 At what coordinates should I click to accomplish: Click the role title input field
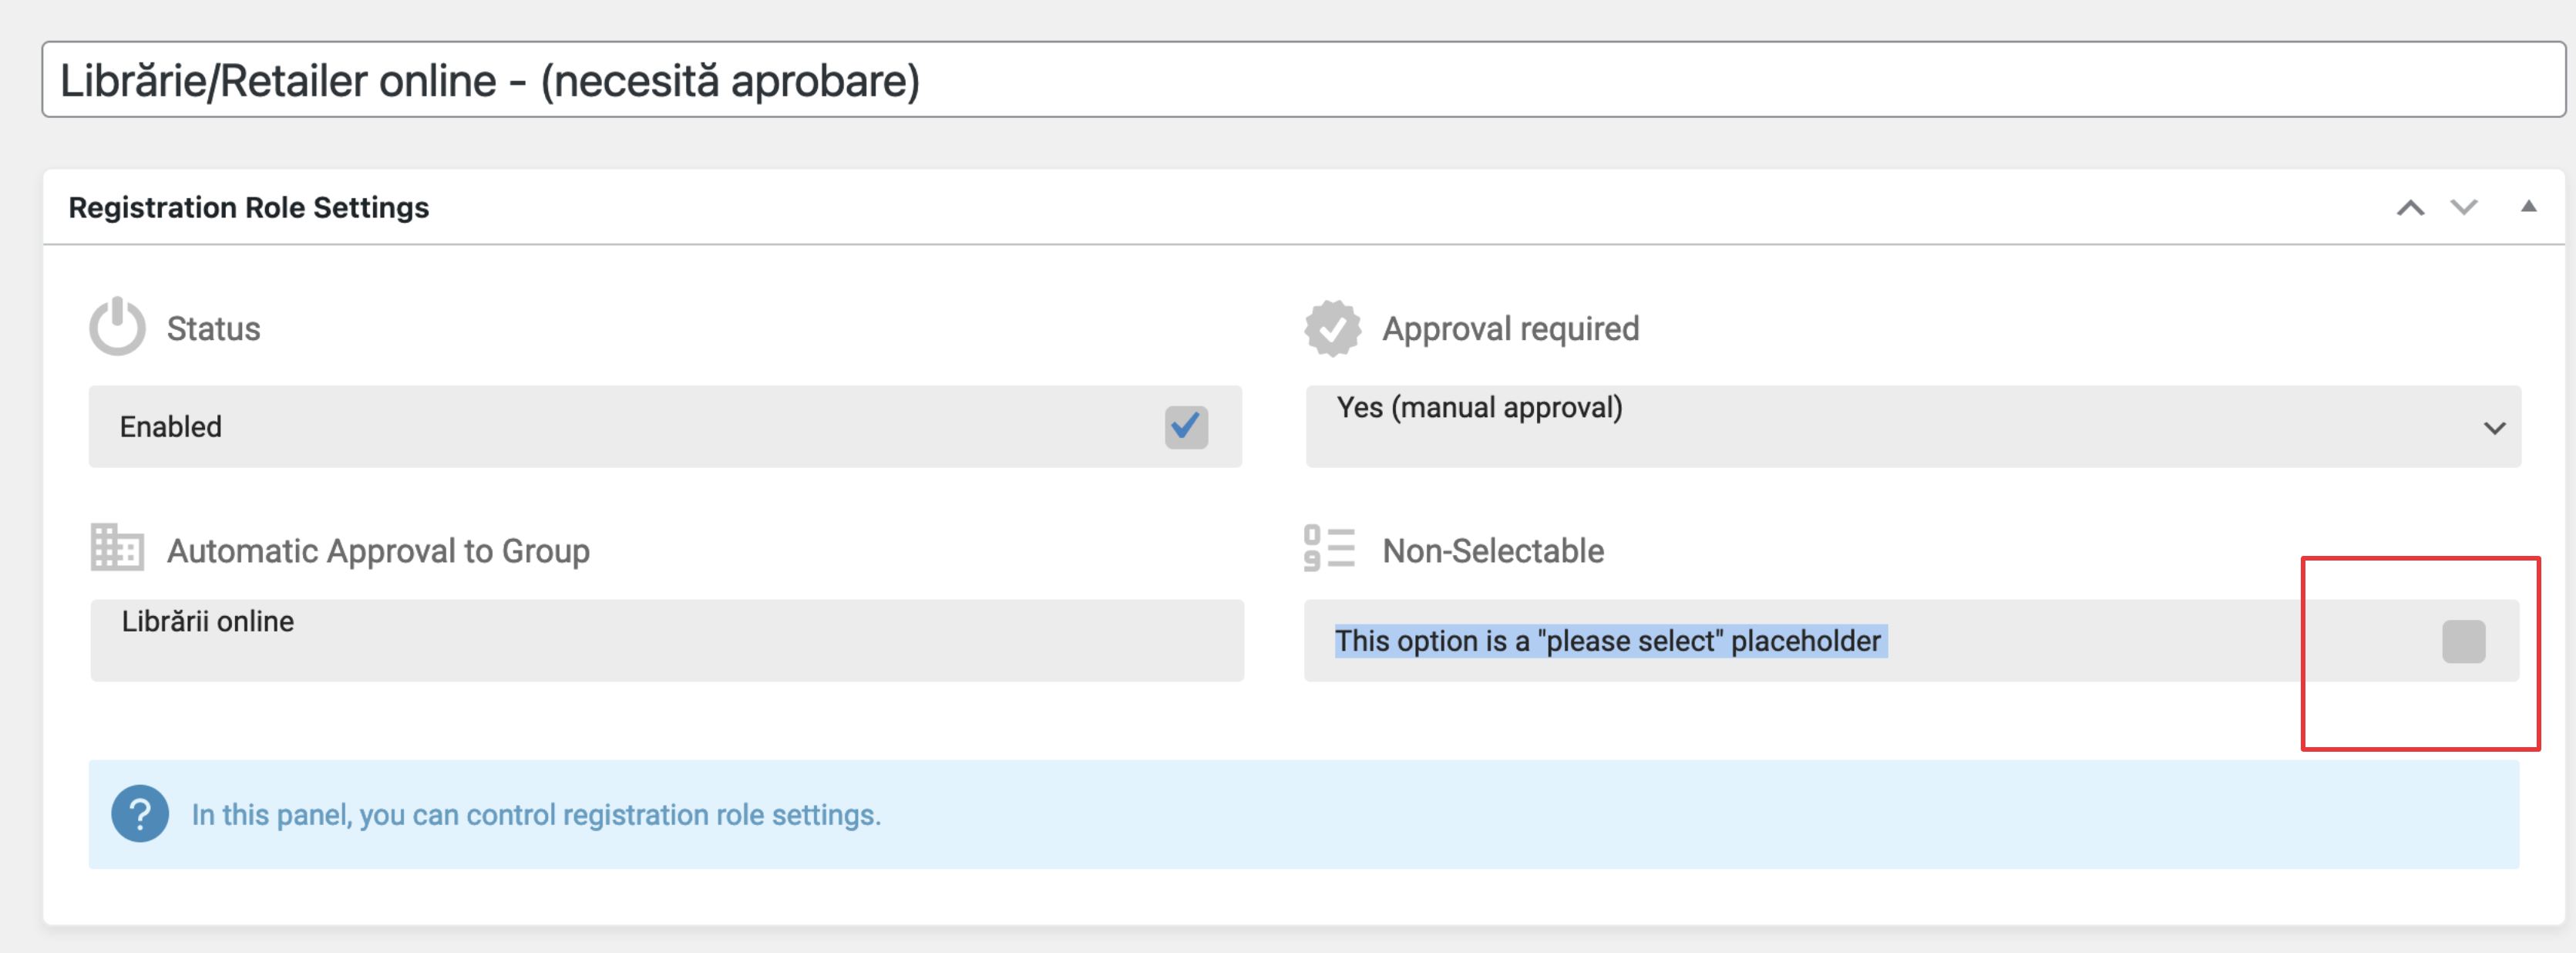(1303, 79)
